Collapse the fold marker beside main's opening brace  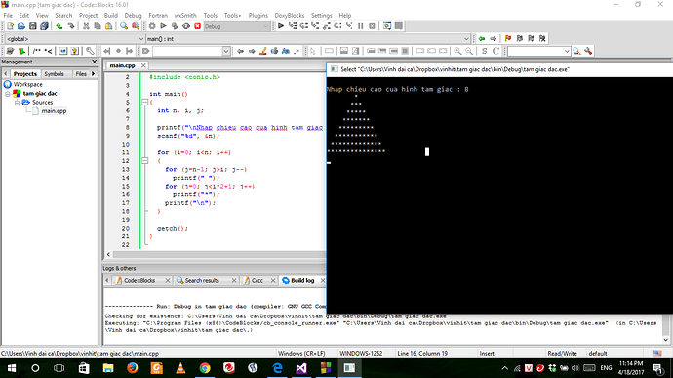[x=145, y=103]
